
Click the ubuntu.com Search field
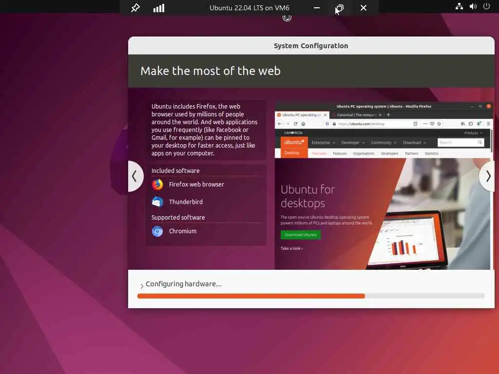pos(461,143)
